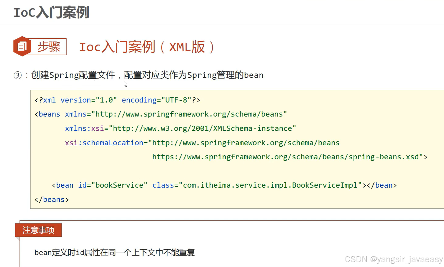Click the 注意事项 red label
The height and width of the screenshot is (267, 444).
pyautogui.click(x=38, y=230)
